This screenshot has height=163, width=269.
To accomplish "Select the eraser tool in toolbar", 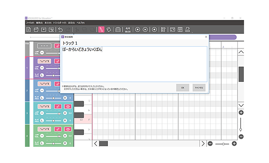I will click(x=109, y=30).
